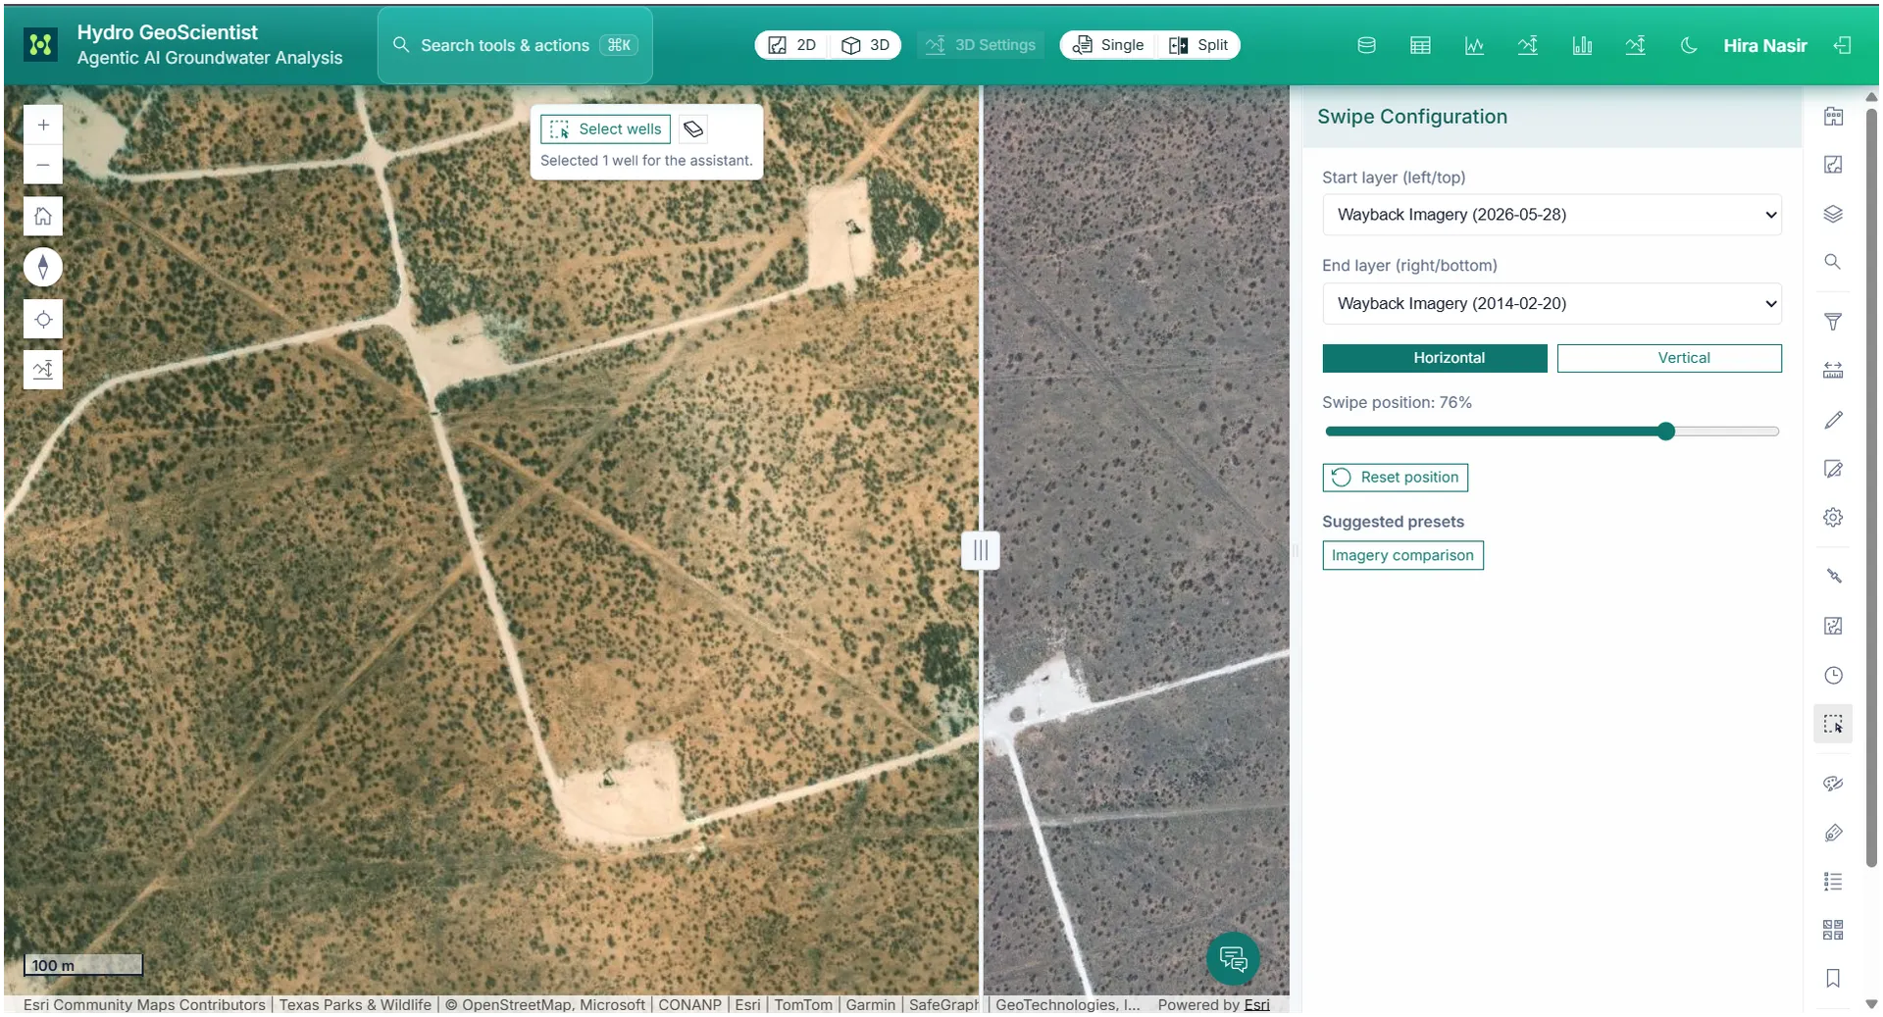Open the data table view icon
This screenshot has height=1017, width=1883.
[1420, 45]
